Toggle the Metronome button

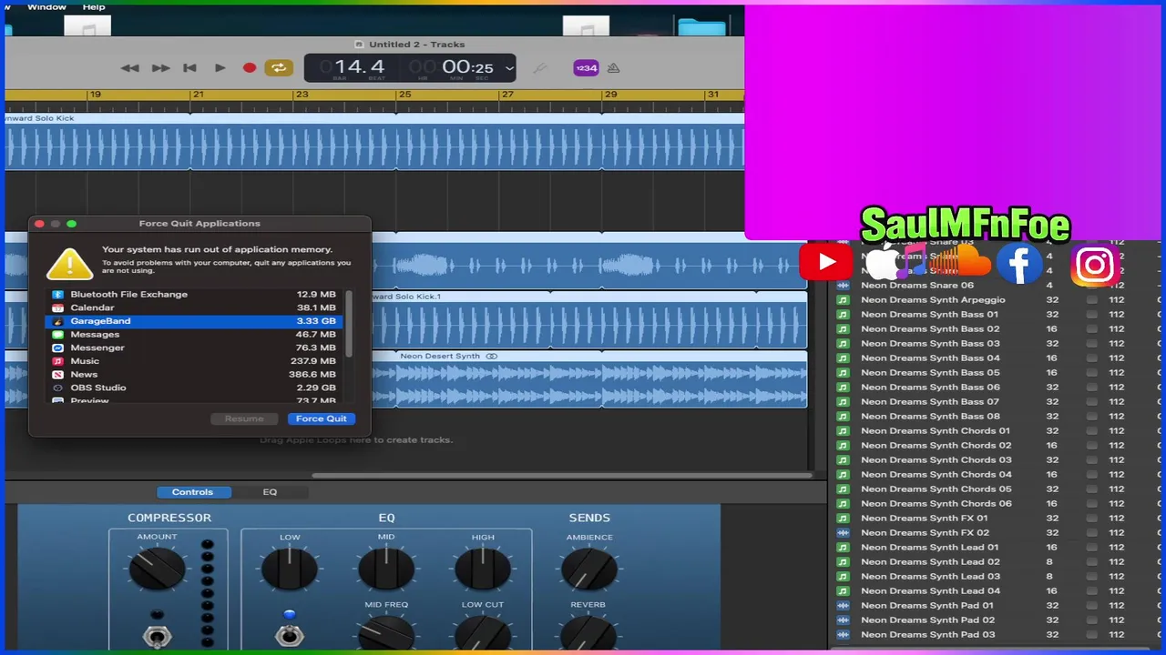[x=613, y=68]
